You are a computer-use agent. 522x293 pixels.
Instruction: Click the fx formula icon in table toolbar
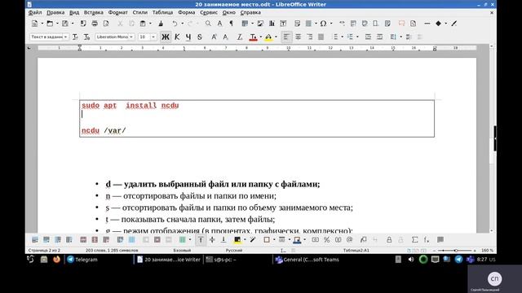click(426, 239)
